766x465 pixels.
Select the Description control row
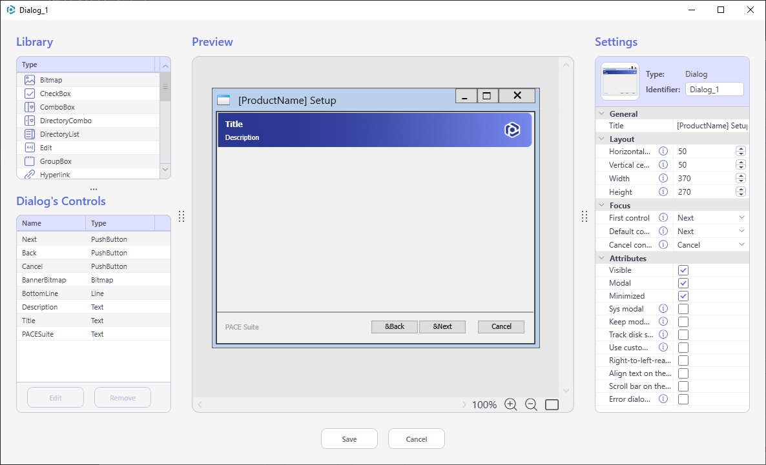pos(93,308)
